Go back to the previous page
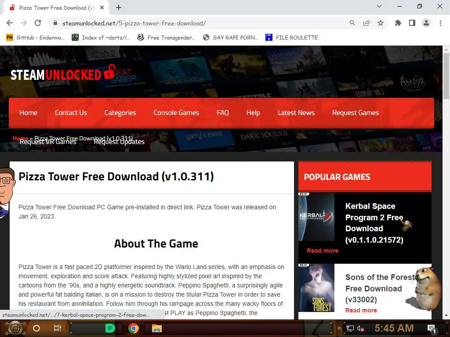This screenshot has width=450, height=337. pyautogui.click(x=10, y=23)
